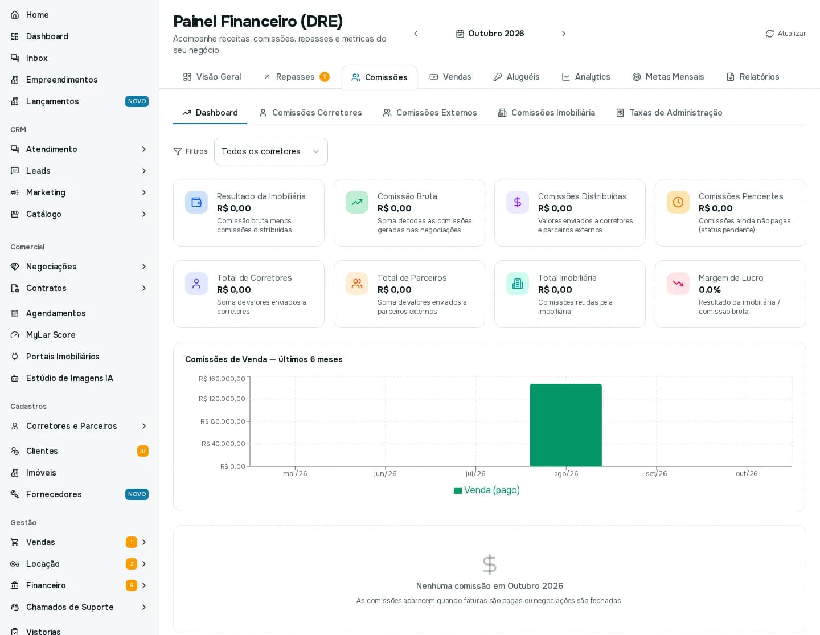Screen dimensions: 820x635
Task: Expand the Marketing submenu
Action: 144,192
